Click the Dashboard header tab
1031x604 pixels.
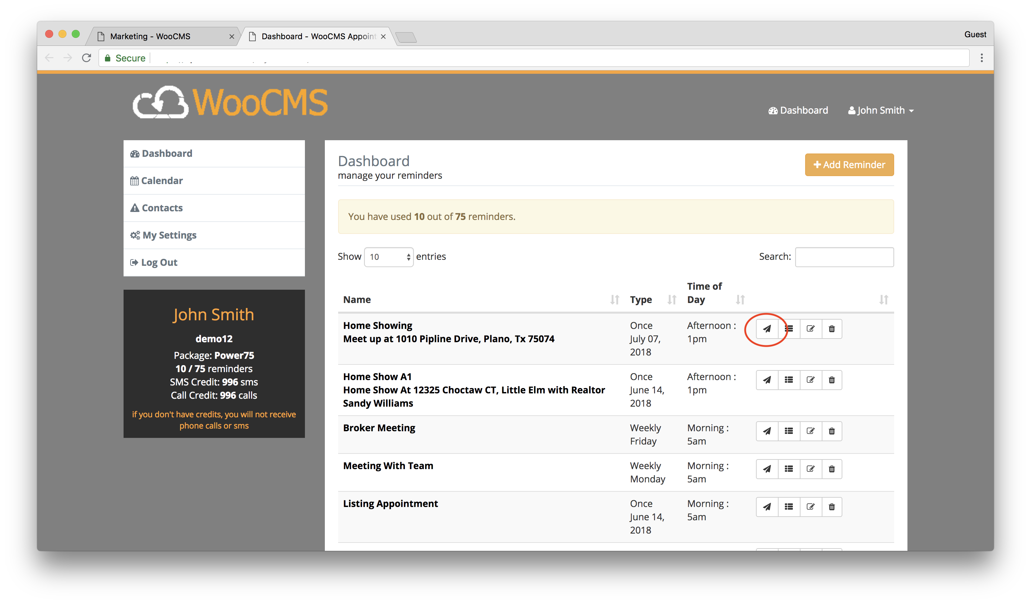(799, 110)
